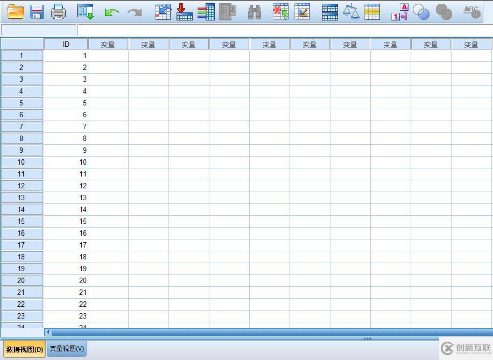
Task: Recall recently used dialogs icon
Action: [x=85, y=12]
